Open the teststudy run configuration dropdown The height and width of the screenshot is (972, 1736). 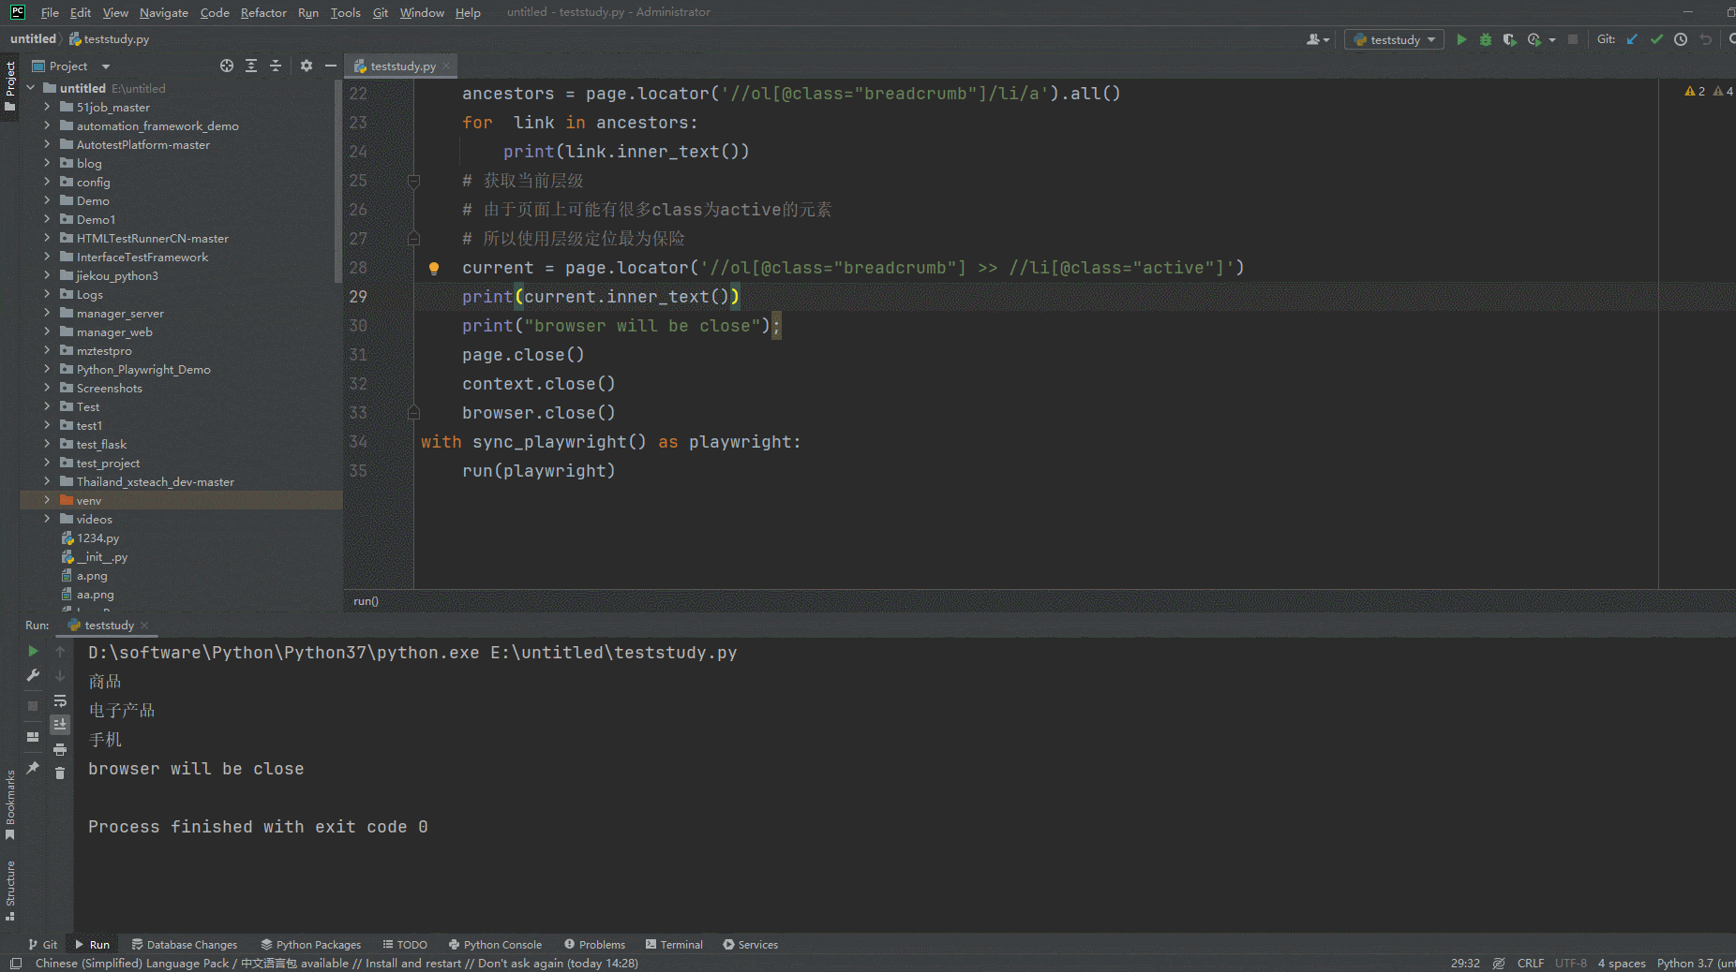coord(1395,39)
